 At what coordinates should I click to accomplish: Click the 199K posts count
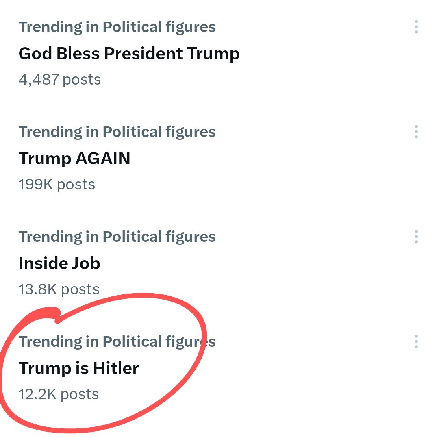click(x=57, y=185)
